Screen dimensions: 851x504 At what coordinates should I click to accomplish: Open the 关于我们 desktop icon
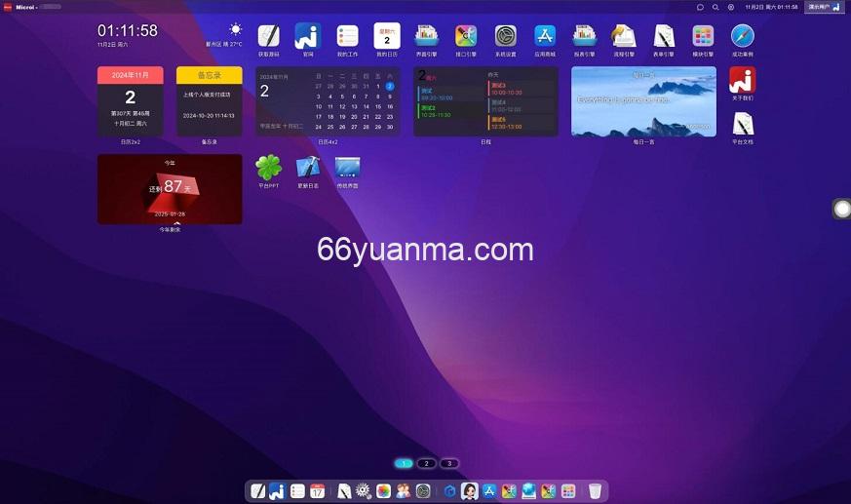click(743, 80)
